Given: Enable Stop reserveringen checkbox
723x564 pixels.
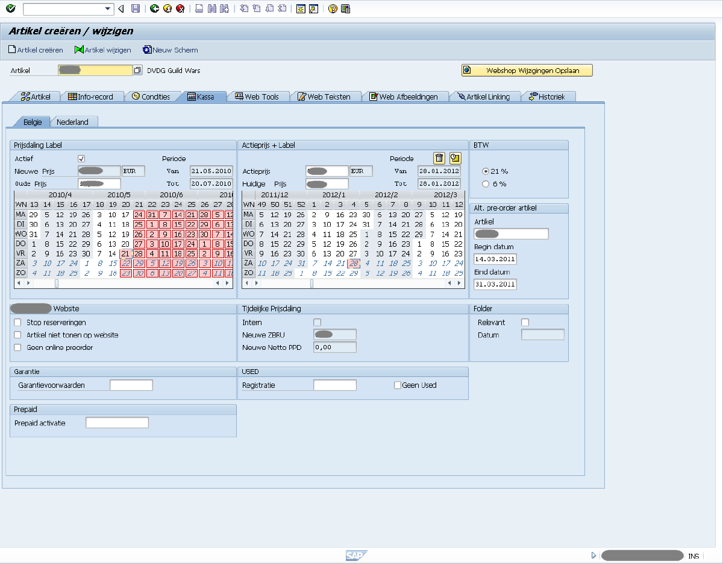Looking at the screenshot, I should [17, 323].
